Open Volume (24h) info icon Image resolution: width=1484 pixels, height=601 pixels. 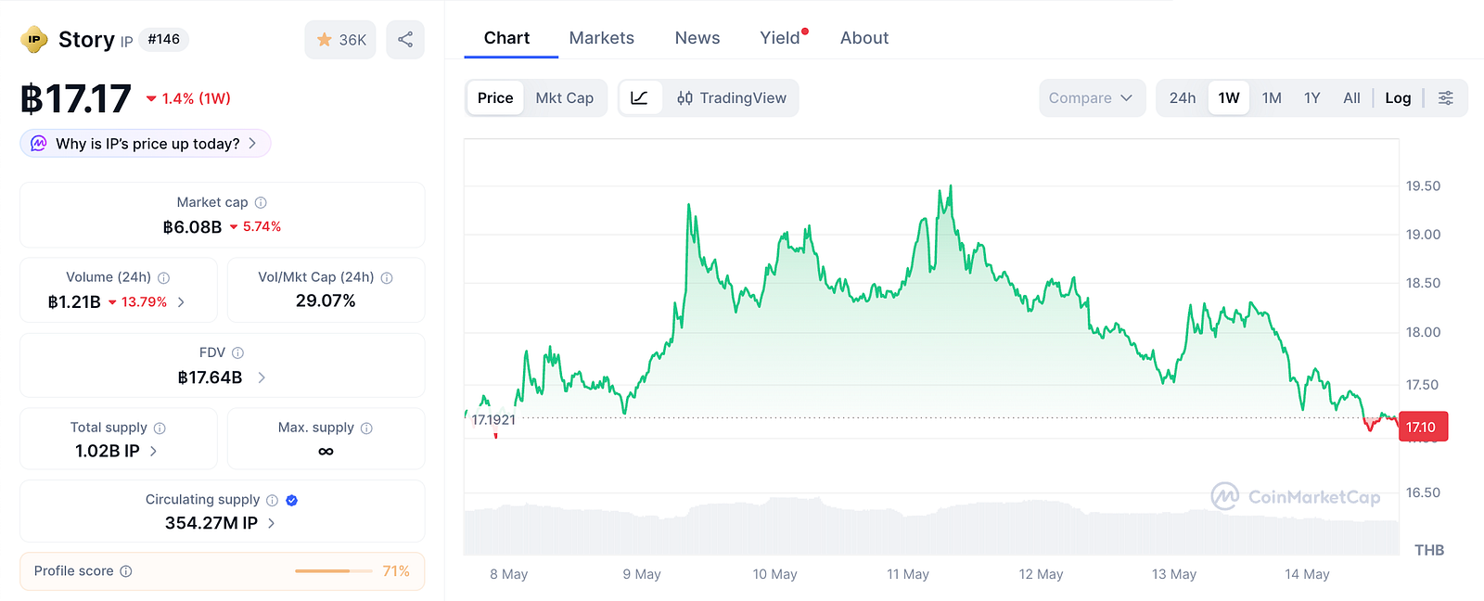[163, 277]
